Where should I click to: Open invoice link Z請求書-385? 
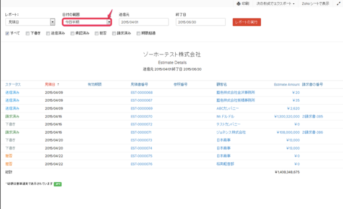pos(312,116)
